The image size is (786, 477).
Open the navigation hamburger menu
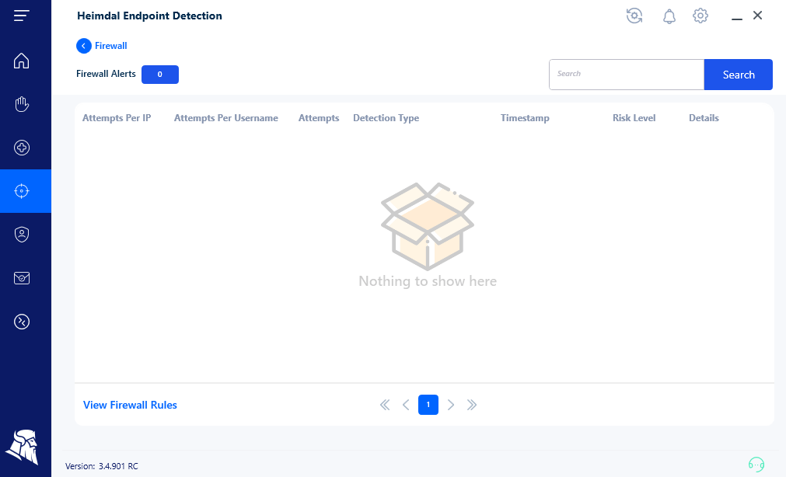(22, 15)
